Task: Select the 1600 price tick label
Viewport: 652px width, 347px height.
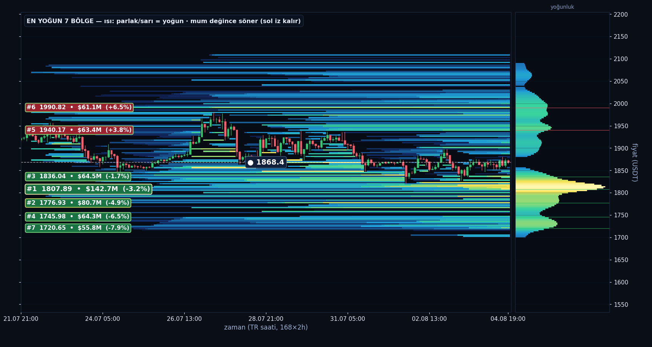Action: tap(620, 283)
